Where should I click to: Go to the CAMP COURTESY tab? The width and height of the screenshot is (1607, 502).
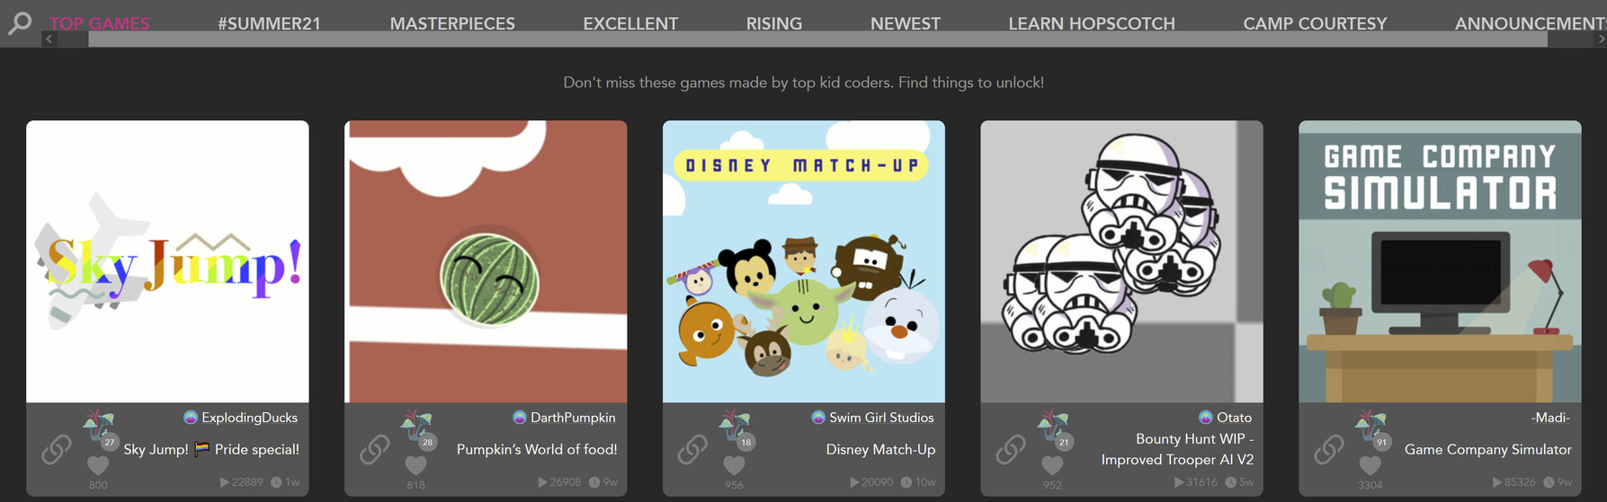(x=1315, y=23)
